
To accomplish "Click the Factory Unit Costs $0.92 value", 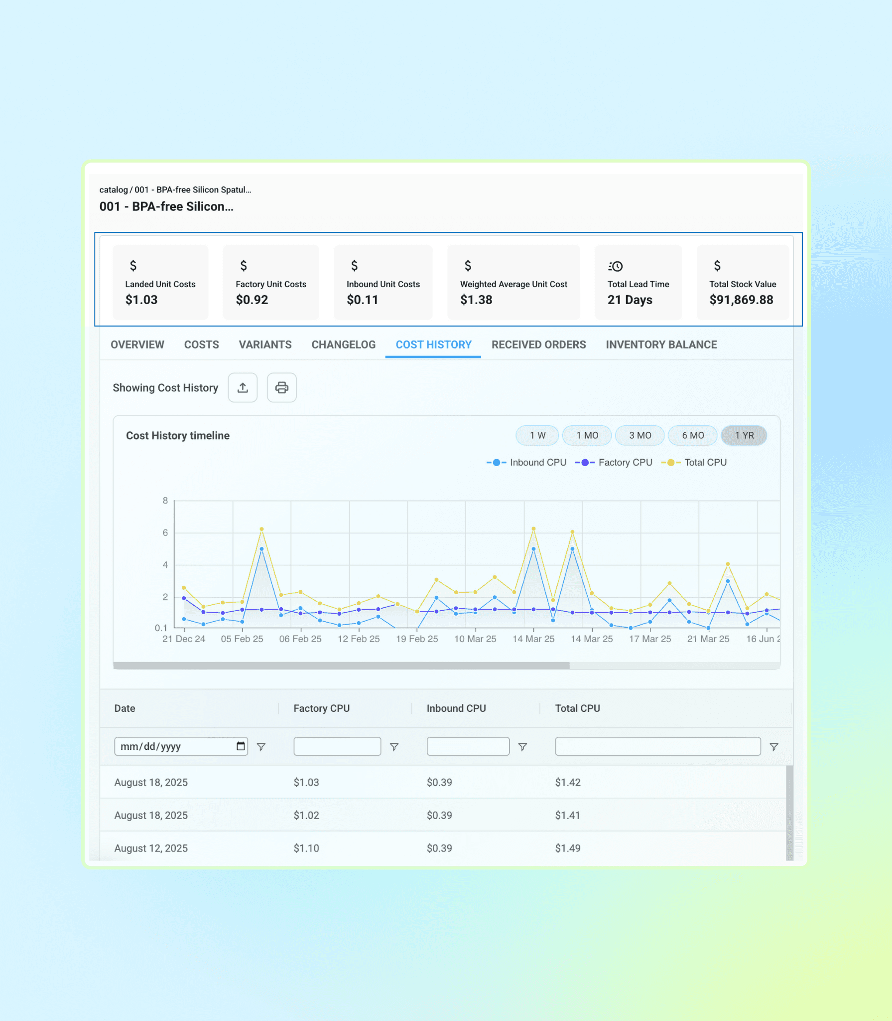I will pos(252,300).
